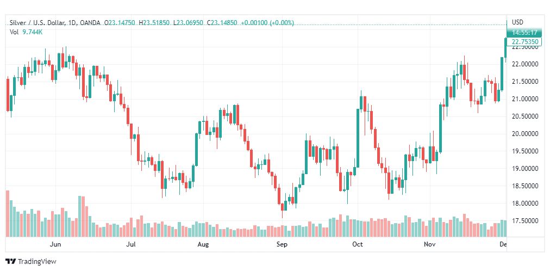Viewport: 550px width, 271px height.
Task: Click the 17.50000 price scale label
Action: pos(524,221)
